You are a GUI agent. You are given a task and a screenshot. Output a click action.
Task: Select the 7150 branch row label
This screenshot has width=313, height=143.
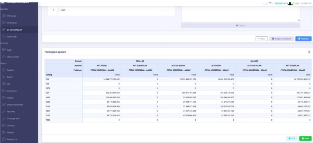(x=48, y=116)
